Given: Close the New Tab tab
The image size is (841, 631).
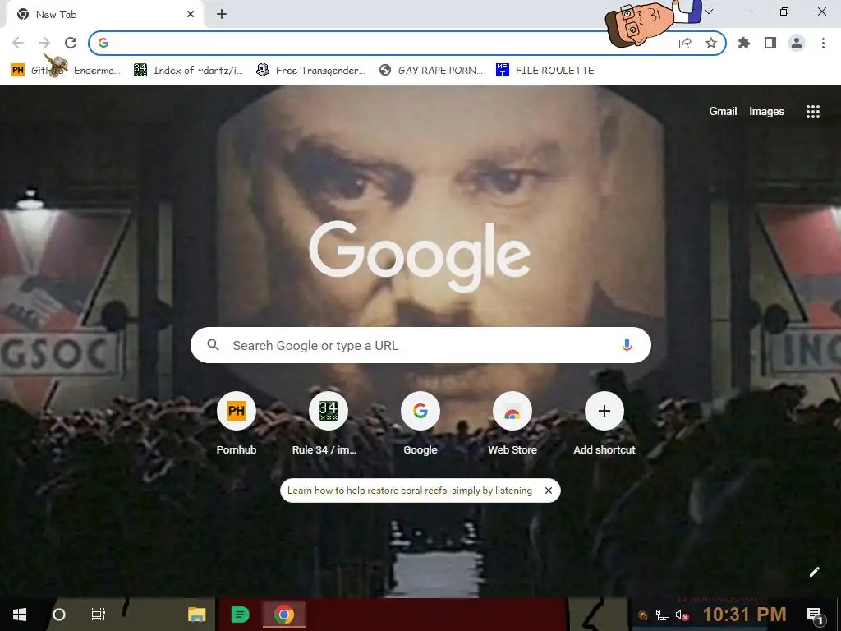Looking at the screenshot, I should point(191,14).
